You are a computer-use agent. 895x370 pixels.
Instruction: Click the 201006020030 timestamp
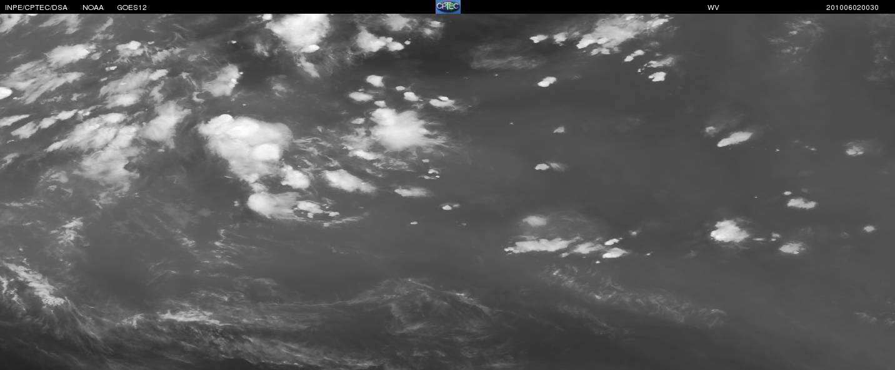pos(852,7)
